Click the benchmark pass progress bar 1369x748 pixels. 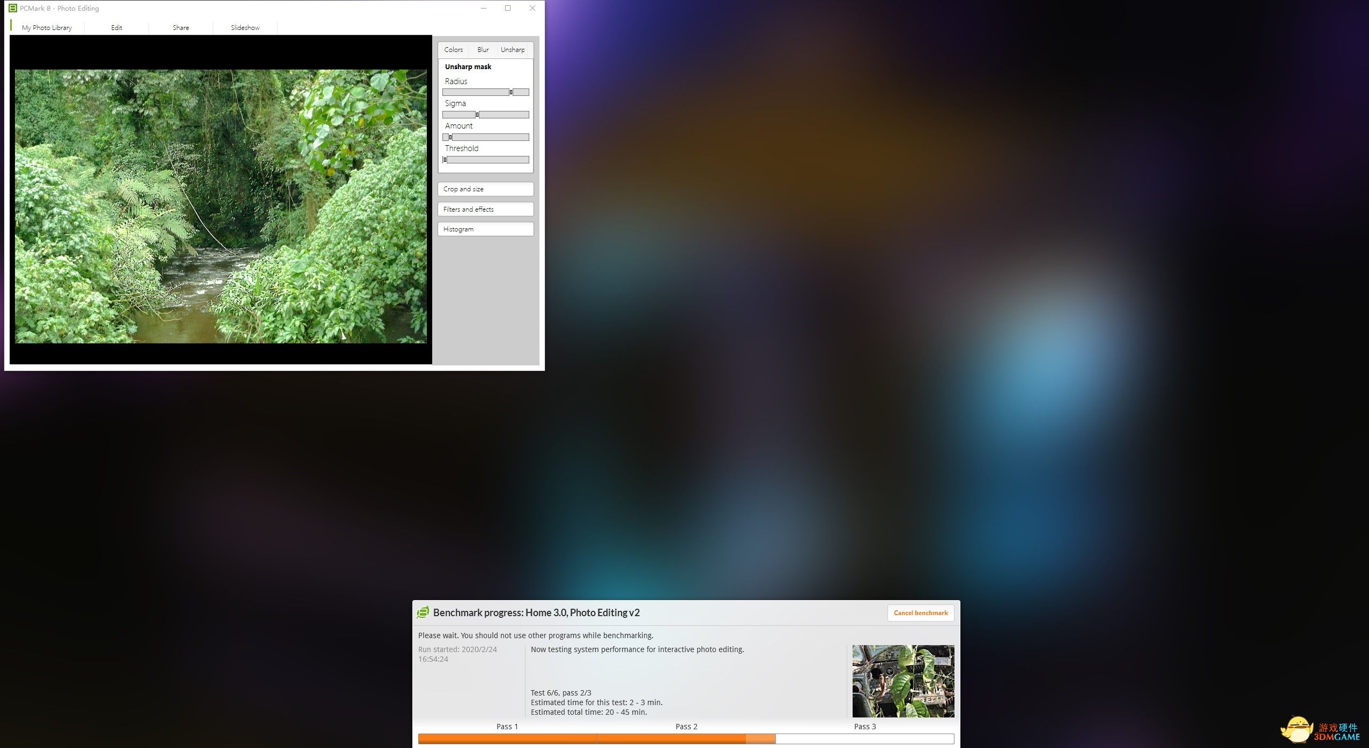point(686,739)
